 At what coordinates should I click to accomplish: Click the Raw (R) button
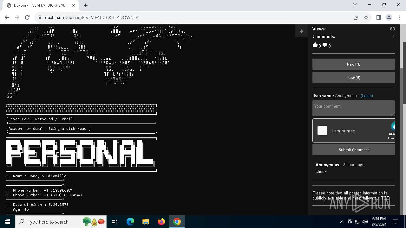(x=354, y=77)
